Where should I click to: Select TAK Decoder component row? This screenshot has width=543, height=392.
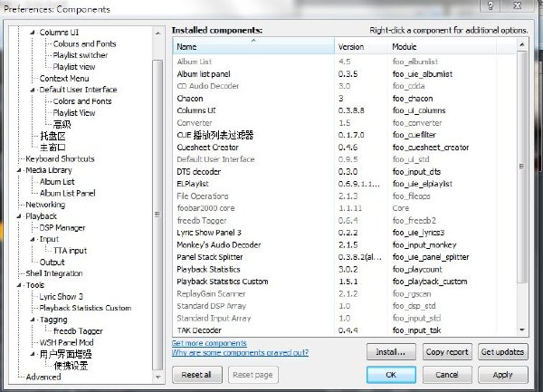(x=345, y=330)
